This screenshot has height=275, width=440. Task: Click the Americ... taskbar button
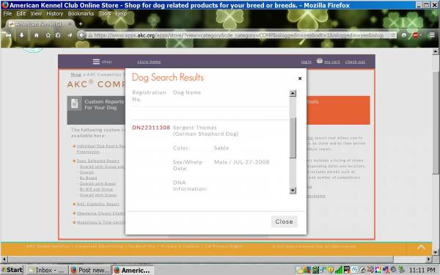133,270
